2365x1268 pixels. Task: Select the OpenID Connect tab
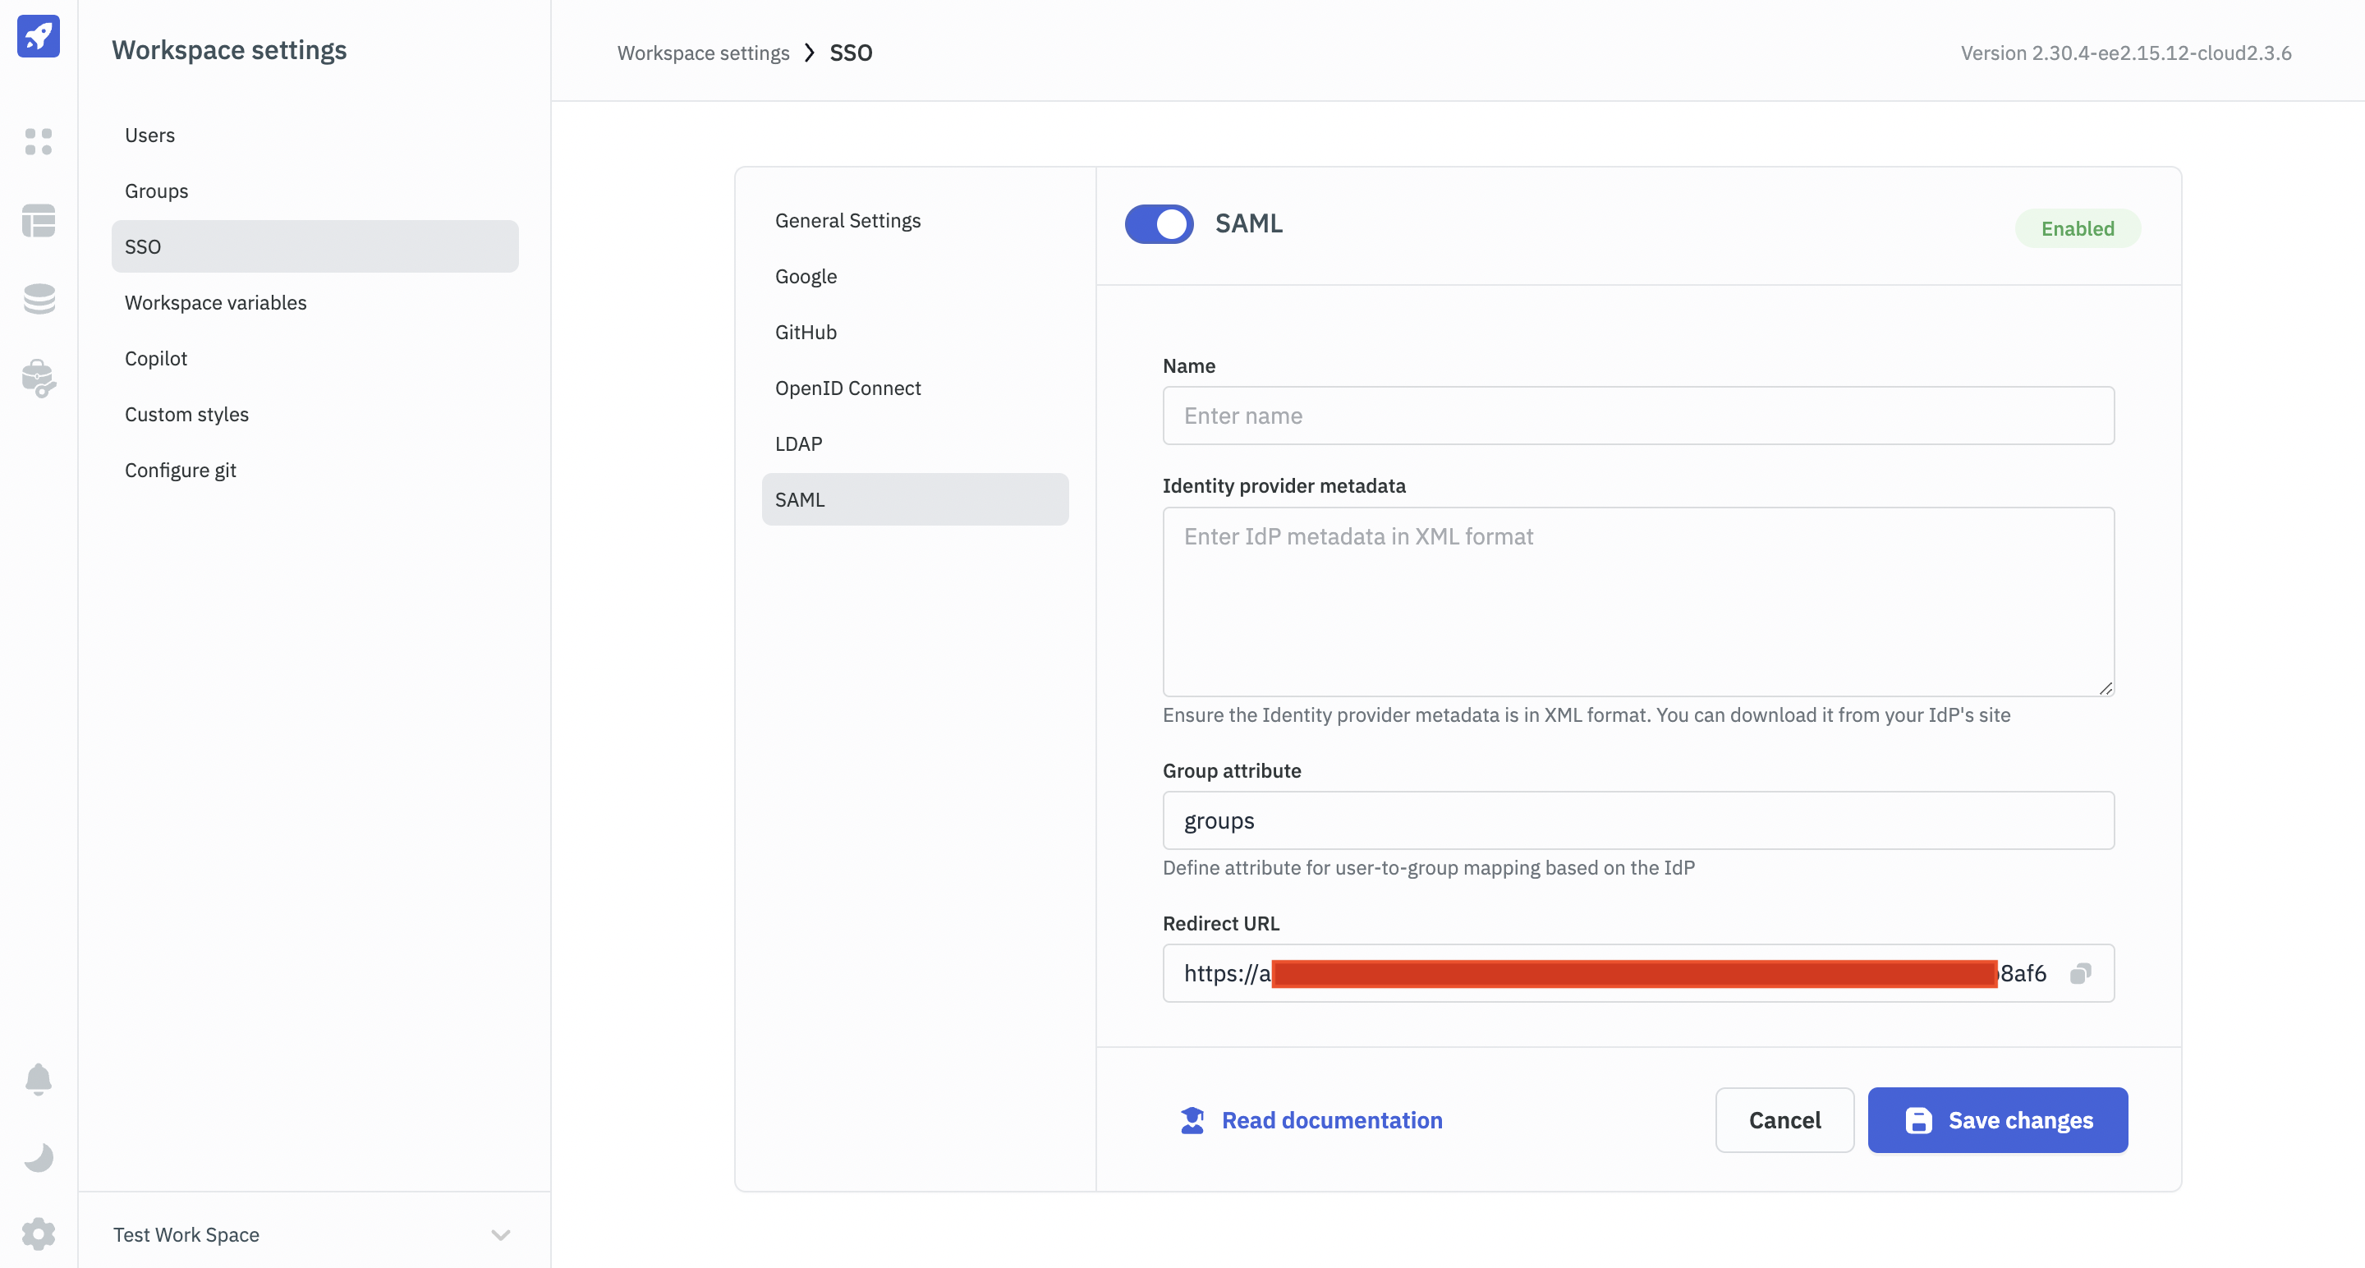847,388
